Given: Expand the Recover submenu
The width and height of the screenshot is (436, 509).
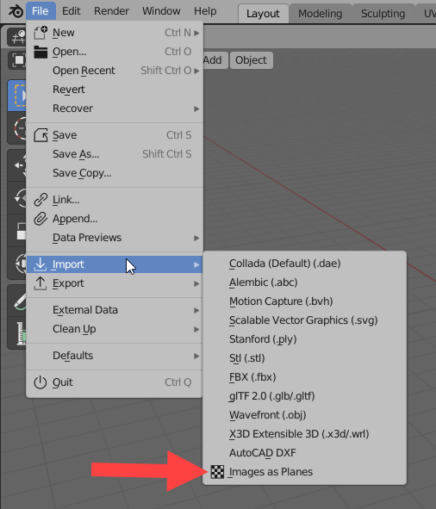Looking at the screenshot, I should tap(115, 109).
